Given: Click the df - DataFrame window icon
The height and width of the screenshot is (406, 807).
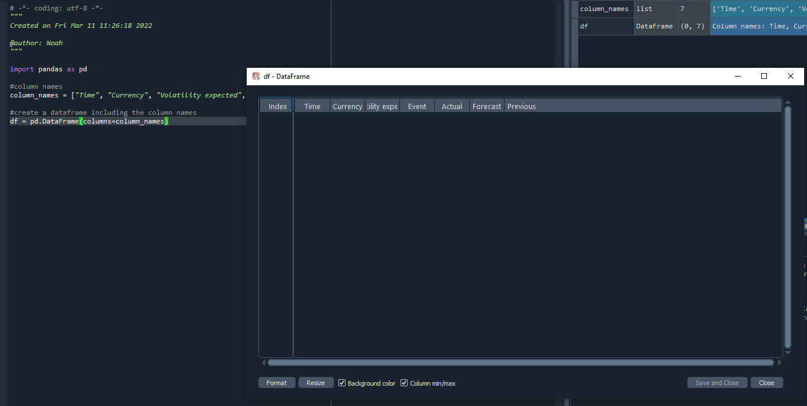Looking at the screenshot, I should click(x=256, y=76).
